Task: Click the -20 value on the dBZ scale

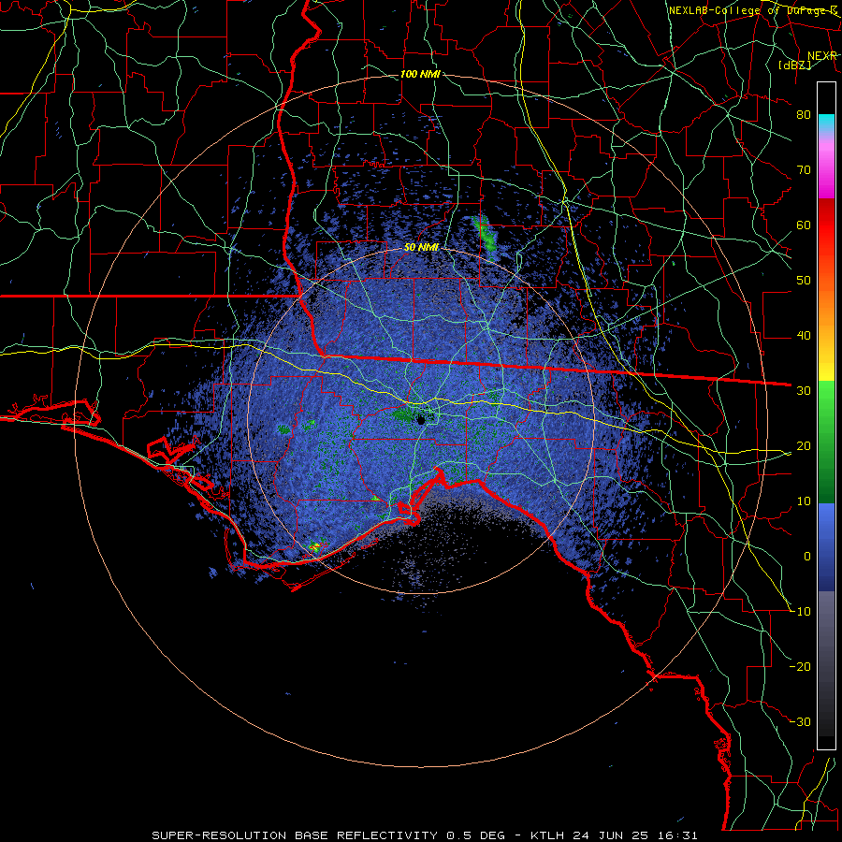Action: 800,667
